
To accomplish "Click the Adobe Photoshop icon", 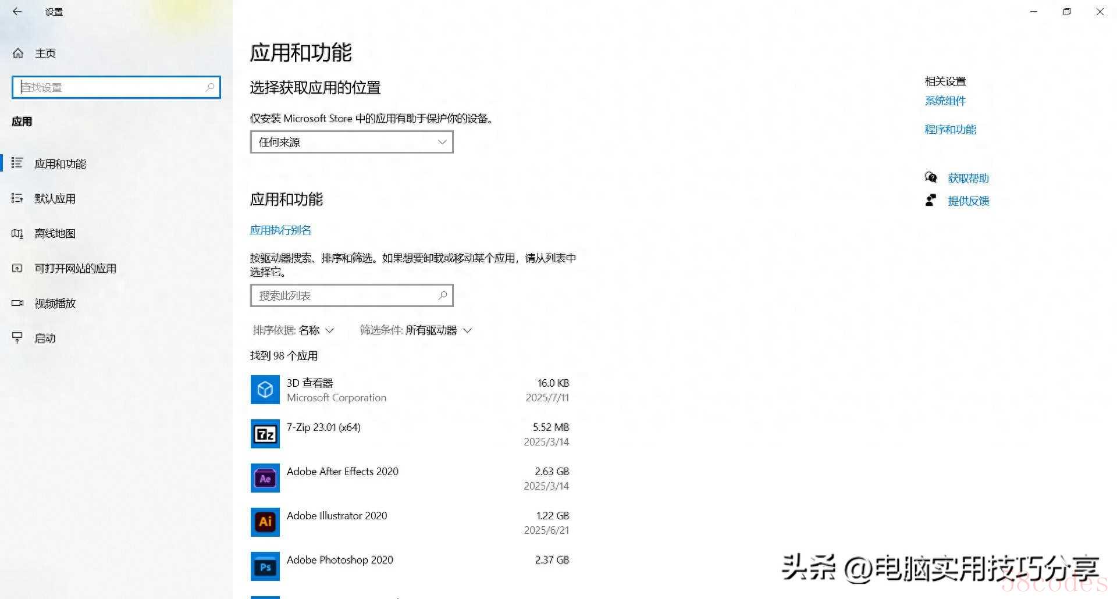I will coord(265,566).
